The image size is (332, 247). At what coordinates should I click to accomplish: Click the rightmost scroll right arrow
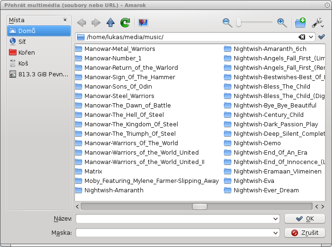[x=323, y=206]
